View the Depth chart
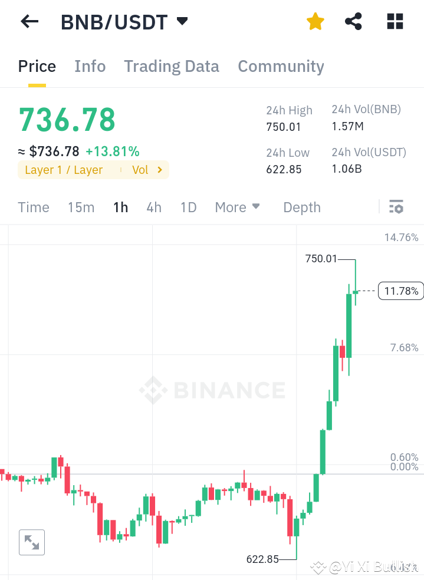Image resolution: width=424 pixels, height=580 pixels. [x=301, y=207]
